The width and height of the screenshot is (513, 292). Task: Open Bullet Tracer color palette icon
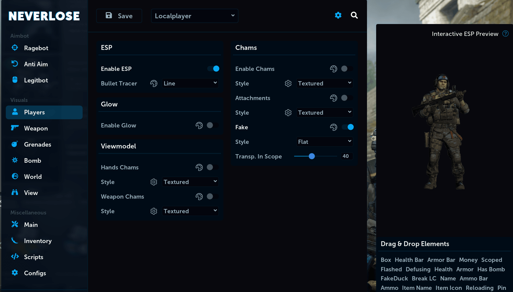coord(154,83)
